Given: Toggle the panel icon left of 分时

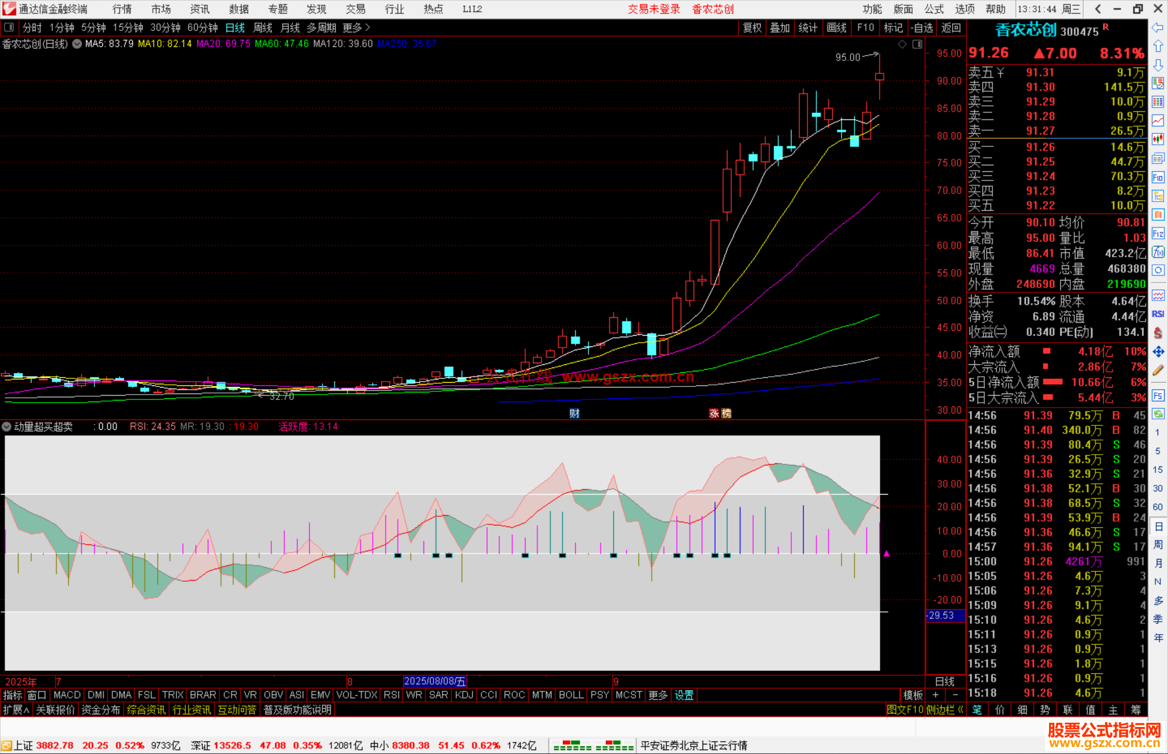Looking at the screenshot, I should click(9, 27).
